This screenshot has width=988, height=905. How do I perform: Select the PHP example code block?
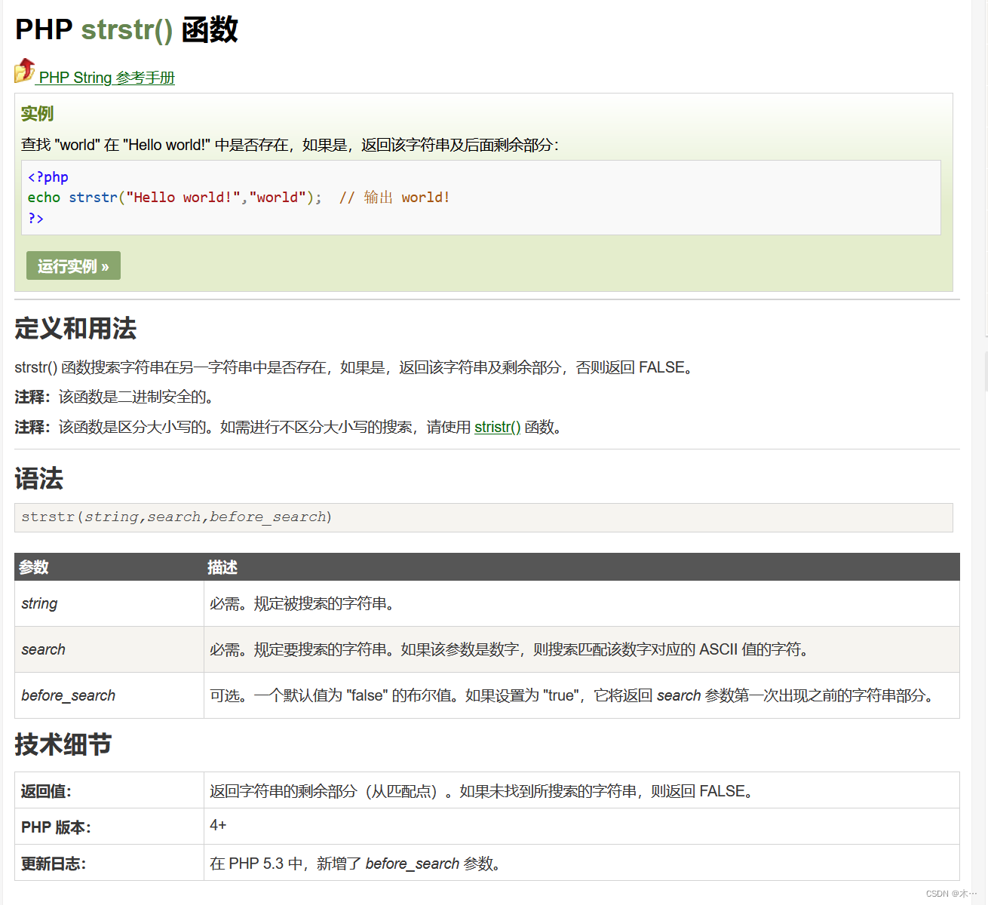pos(483,198)
